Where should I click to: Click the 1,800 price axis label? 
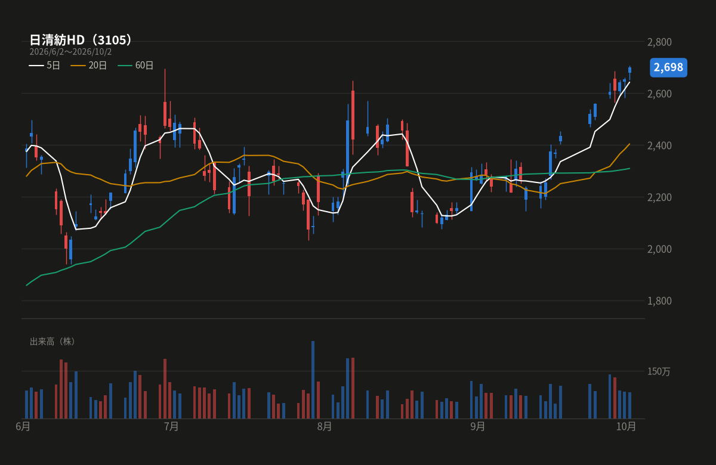659,301
